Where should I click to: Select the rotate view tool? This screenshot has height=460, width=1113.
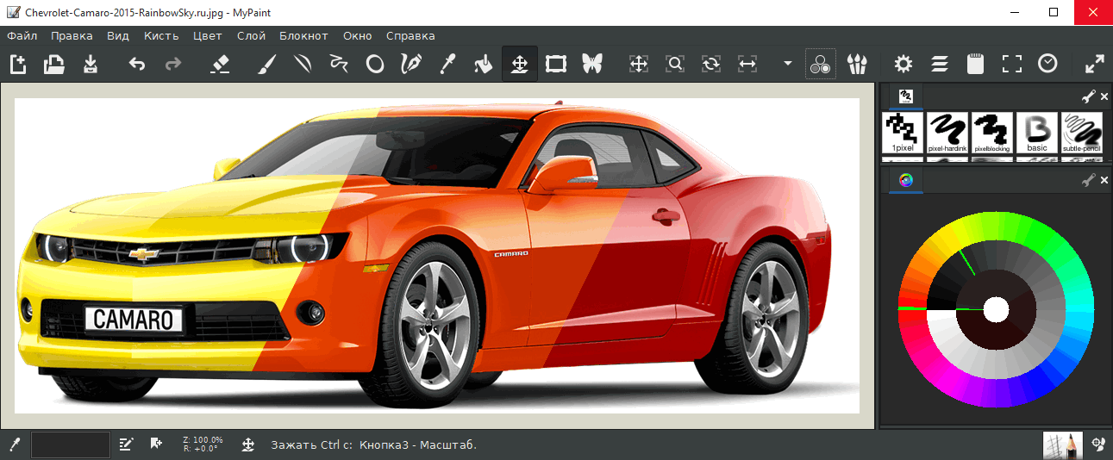[x=711, y=64]
